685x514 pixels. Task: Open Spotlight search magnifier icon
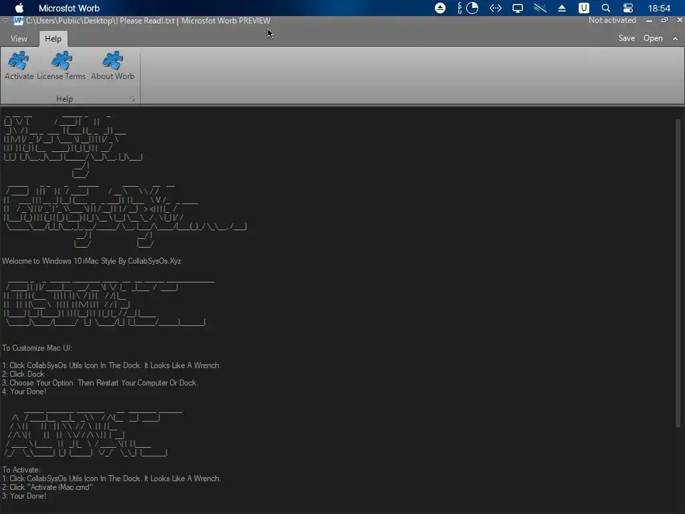coord(605,8)
